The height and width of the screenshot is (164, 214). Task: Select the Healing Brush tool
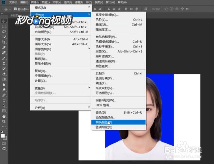tap(4, 53)
